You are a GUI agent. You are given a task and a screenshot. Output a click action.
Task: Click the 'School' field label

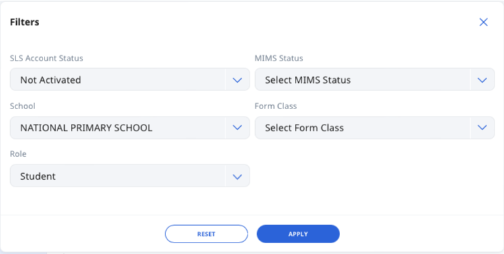coord(22,106)
